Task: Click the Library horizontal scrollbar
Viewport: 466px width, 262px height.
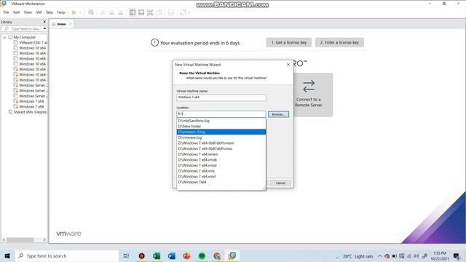Action: click(x=20, y=239)
